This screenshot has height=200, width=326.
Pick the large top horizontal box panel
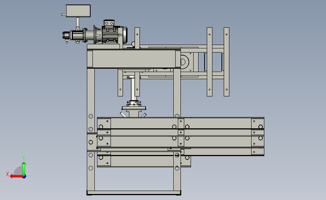click(134, 59)
